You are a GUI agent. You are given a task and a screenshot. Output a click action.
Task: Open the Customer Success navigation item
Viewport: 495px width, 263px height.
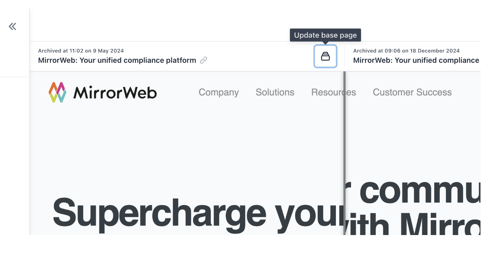412,92
